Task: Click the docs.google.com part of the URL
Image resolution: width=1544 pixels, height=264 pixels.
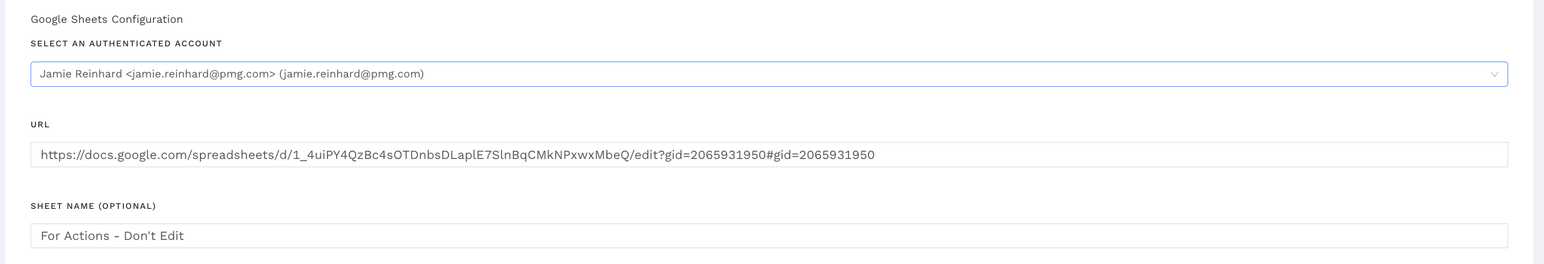Action: (x=136, y=155)
